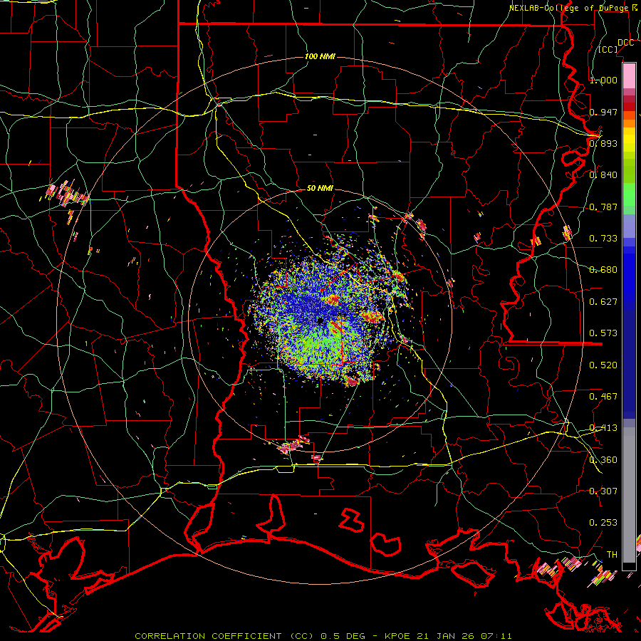Select the 0.360 scale value

(603, 460)
